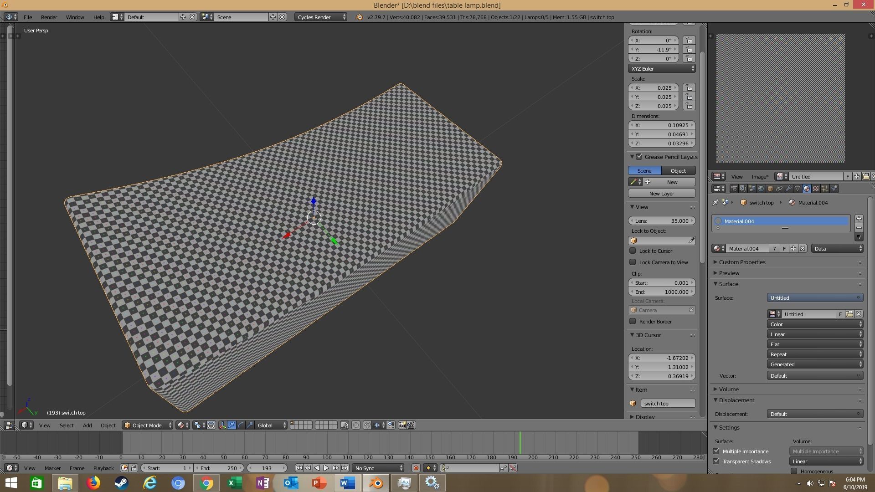This screenshot has height=492, width=875.
Task: Open the Render properties tab camera icon
Action: (734, 189)
